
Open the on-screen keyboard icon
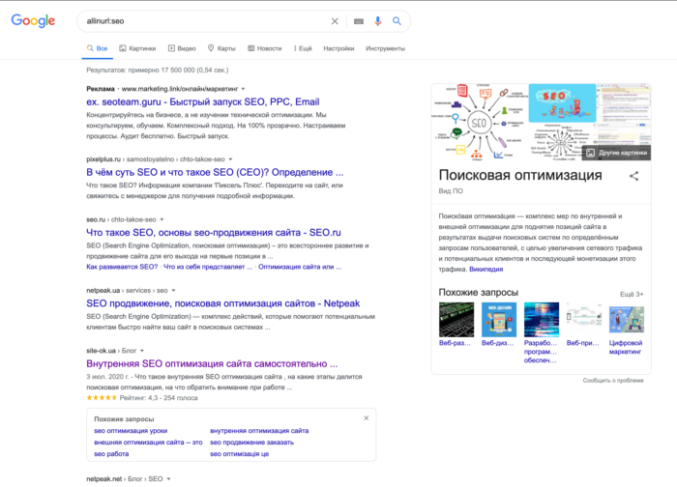pos(359,21)
